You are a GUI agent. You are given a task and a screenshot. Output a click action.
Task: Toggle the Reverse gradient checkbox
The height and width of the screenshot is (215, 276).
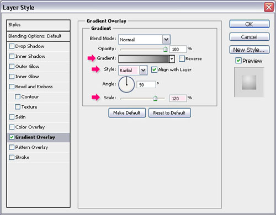(x=182, y=58)
